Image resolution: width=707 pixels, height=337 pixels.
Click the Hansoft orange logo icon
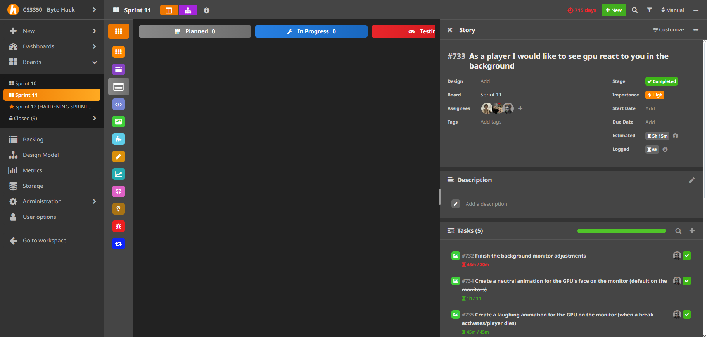(x=13, y=10)
